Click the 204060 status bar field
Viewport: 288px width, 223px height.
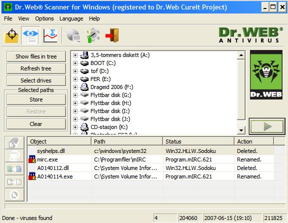click(x=190, y=218)
